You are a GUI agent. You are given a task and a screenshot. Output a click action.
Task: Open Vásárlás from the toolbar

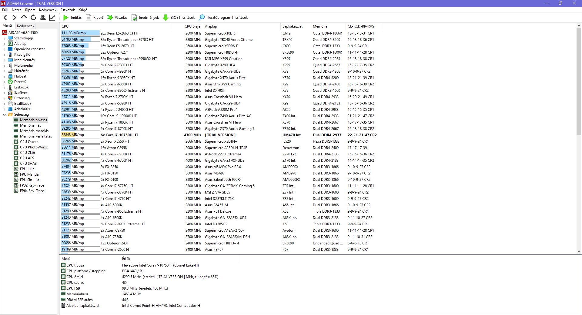pos(117,18)
